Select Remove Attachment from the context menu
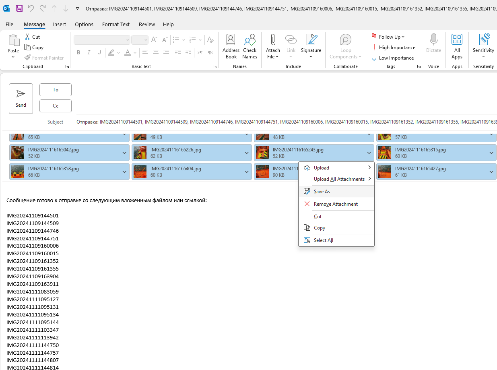497x370 pixels. click(x=336, y=204)
